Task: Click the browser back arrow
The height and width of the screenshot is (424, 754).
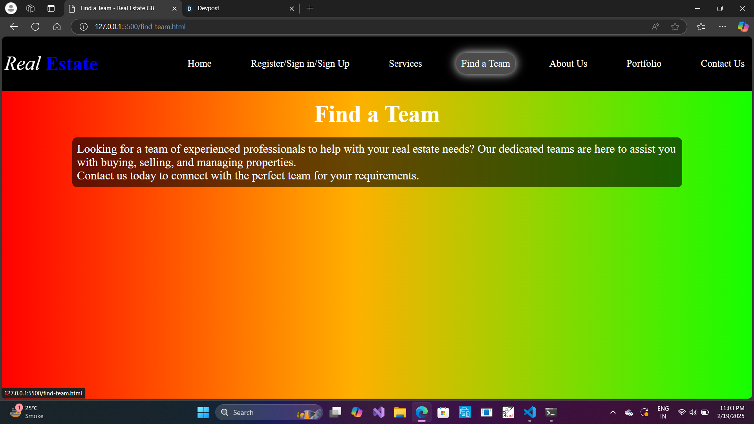Action: coord(14,27)
